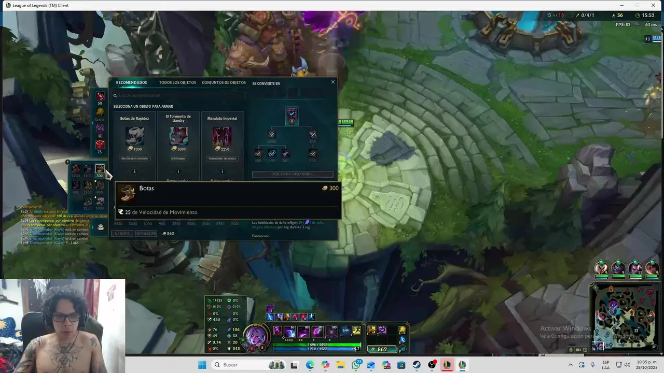Click the Movilidad en combate tag
664x373 pixels.
click(x=134, y=158)
